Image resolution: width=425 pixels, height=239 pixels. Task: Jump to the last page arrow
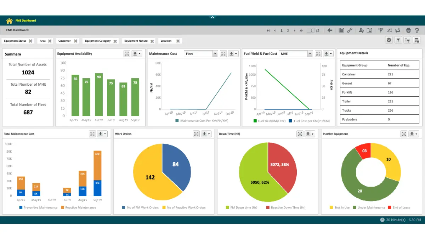[301, 31]
